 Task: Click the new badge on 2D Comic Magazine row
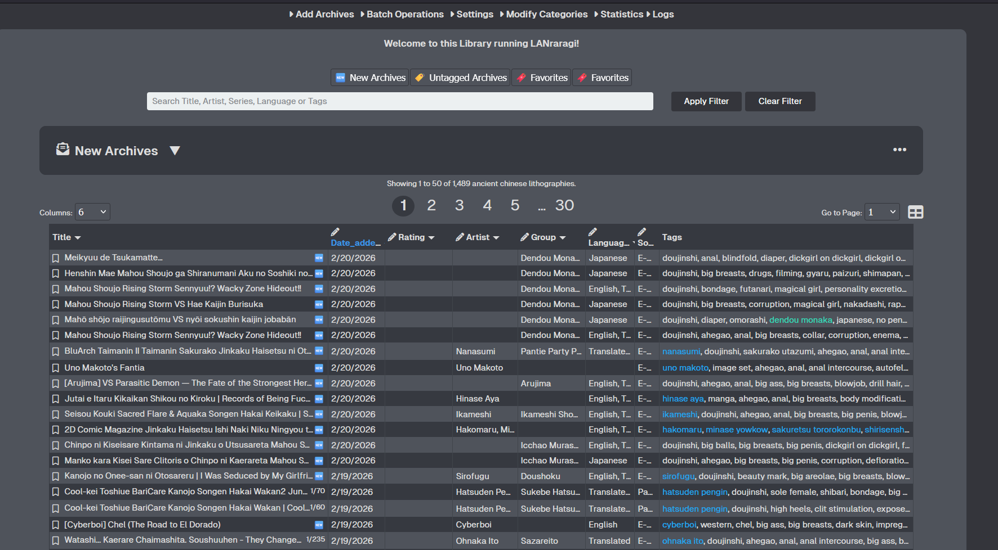coord(319,430)
